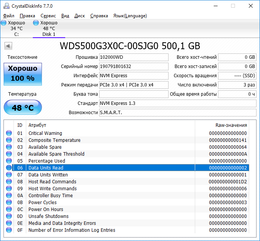The image size is (260, 241).
Task: Click the Атрибут column header
Action: pos(37,125)
